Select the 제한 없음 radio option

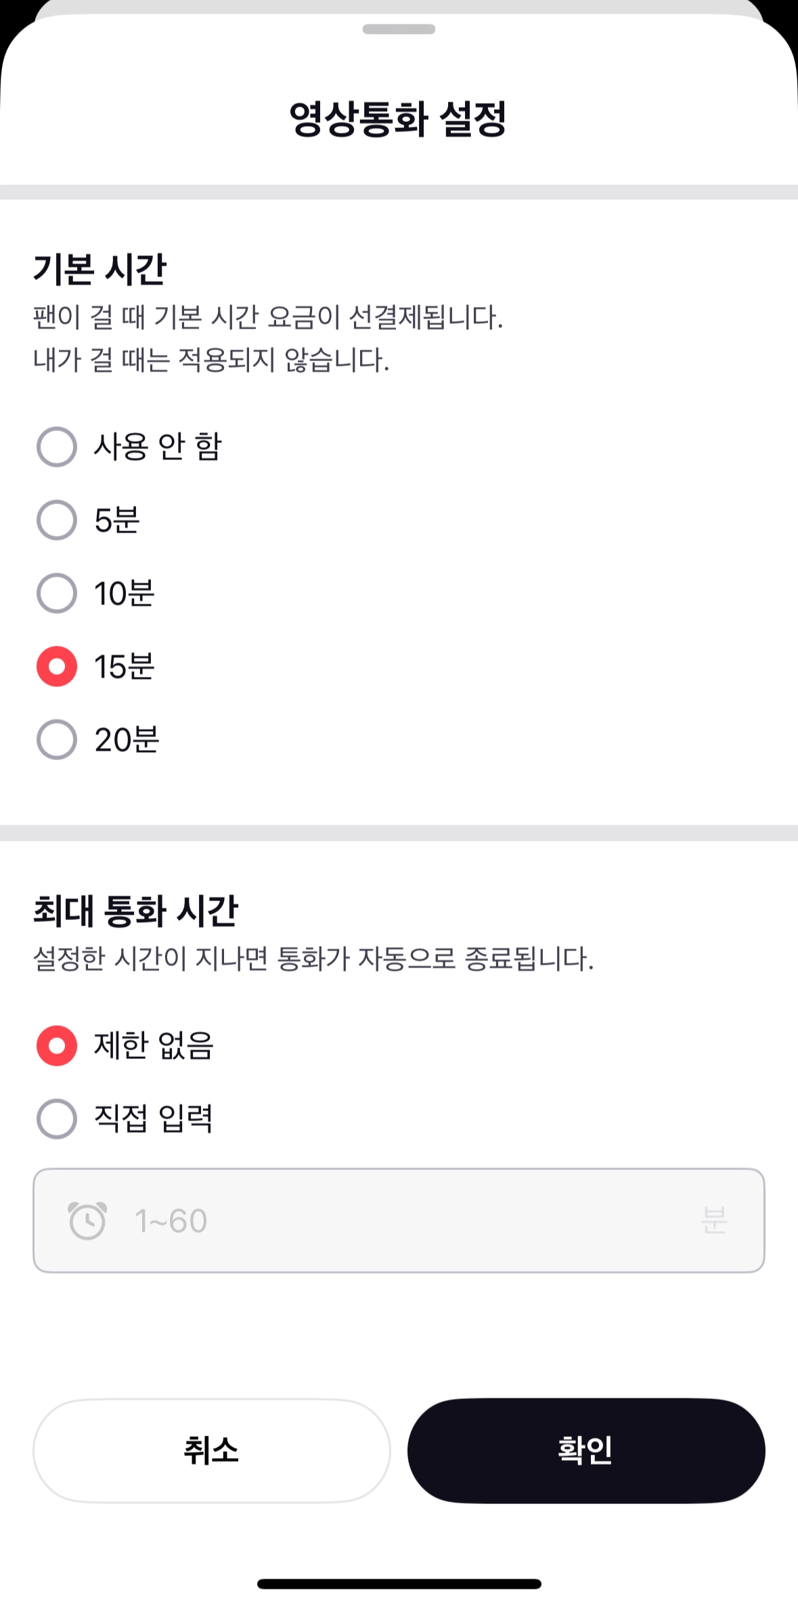tap(57, 1045)
